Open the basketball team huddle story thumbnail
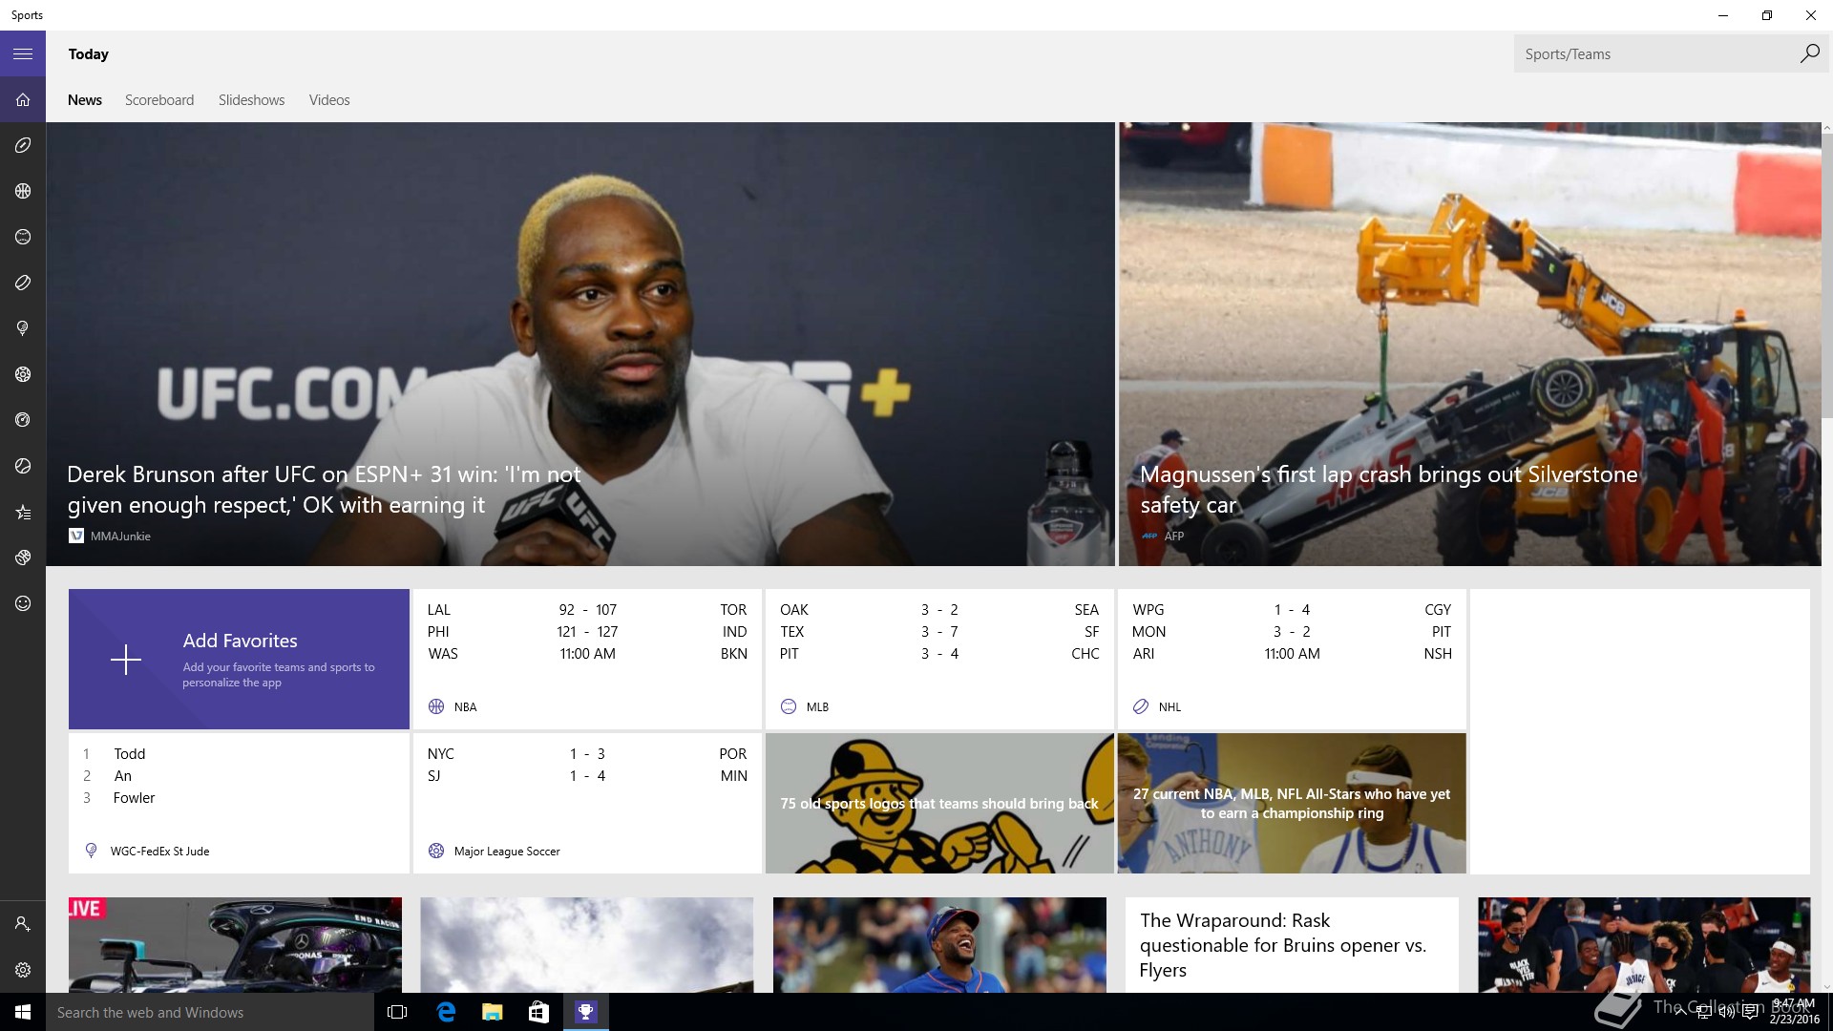1833x1031 pixels. click(x=1644, y=945)
